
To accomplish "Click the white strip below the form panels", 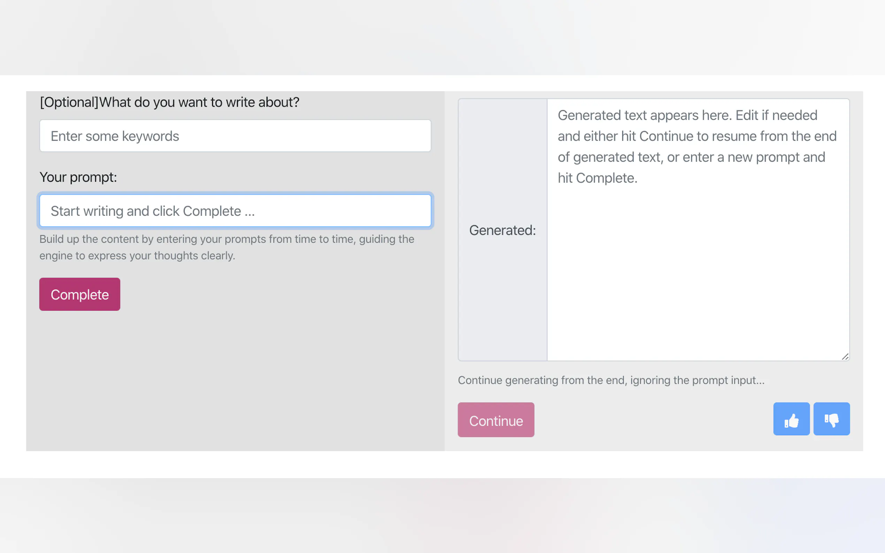I will tap(442, 465).
